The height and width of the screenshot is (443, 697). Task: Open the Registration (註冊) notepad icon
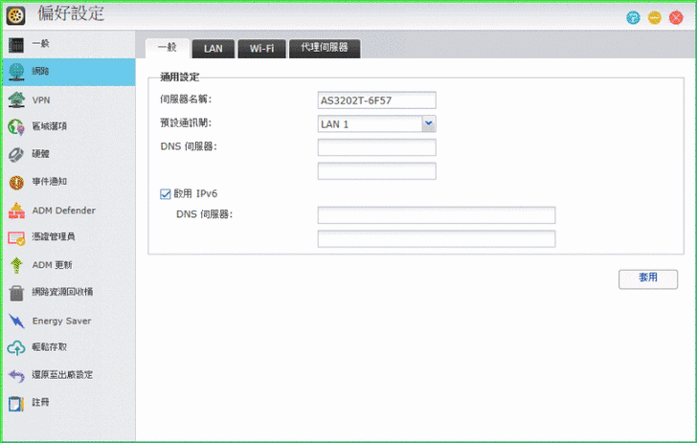(16, 403)
